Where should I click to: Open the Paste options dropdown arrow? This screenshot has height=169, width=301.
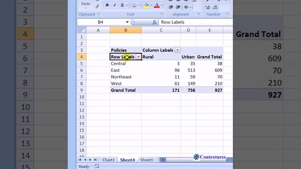[x=86, y=8]
